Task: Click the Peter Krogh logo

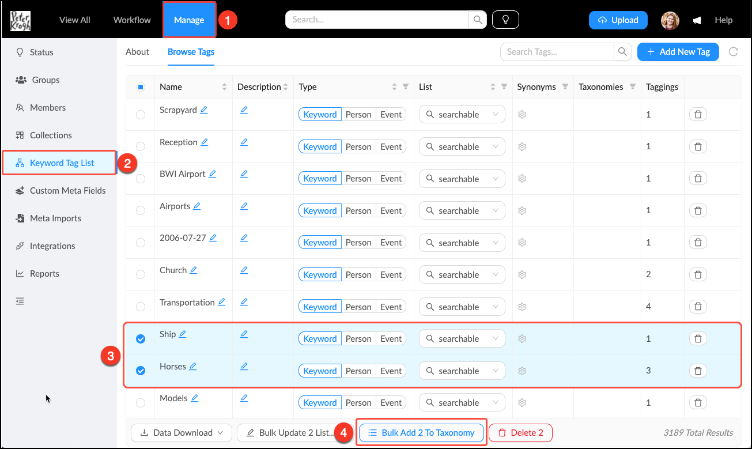Action: (x=20, y=20)
